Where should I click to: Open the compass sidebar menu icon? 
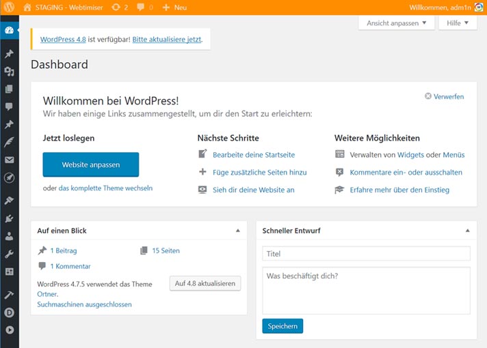click(10, 178)
